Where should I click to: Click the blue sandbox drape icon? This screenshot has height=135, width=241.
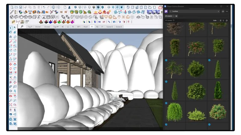pyautogui.click(x=51, y=22)
